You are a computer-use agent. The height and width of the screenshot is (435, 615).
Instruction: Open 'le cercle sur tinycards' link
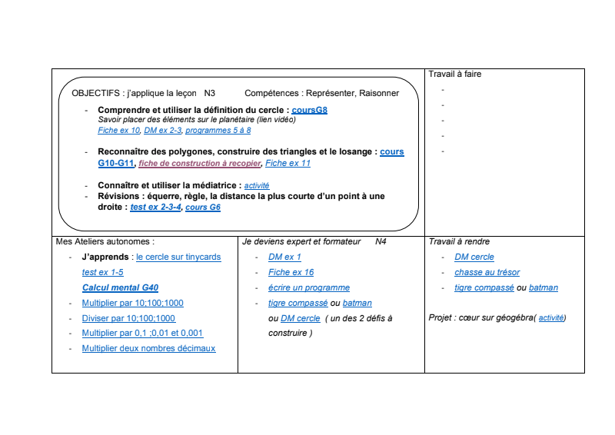[x=178, y=257]
